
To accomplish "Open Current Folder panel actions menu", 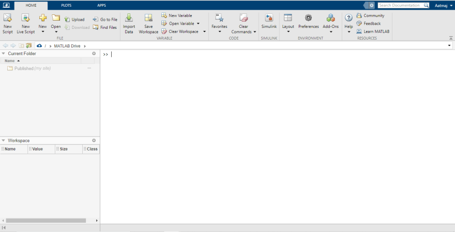I will pyautogui.click(x=94, y=54).
